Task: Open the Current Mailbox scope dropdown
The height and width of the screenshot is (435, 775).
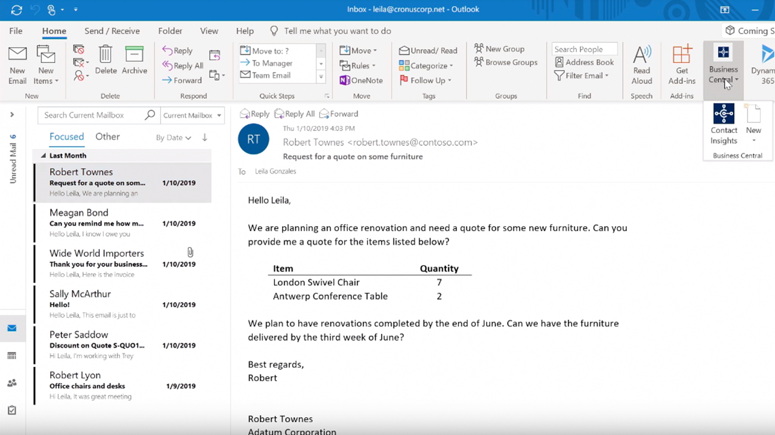Action: pyautogui.click(x=192, y=115)
